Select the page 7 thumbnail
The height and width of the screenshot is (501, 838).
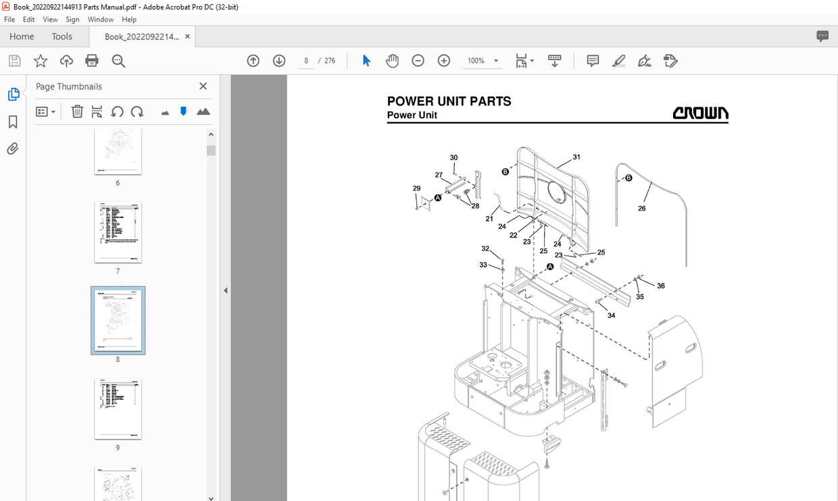coord(118,232)
